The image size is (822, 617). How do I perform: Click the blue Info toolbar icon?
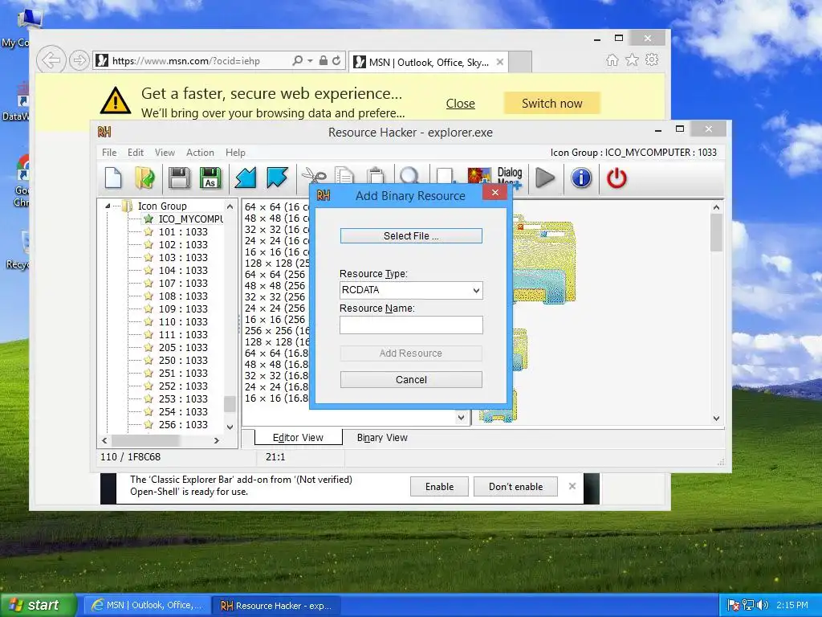click(x=581, y=178)
